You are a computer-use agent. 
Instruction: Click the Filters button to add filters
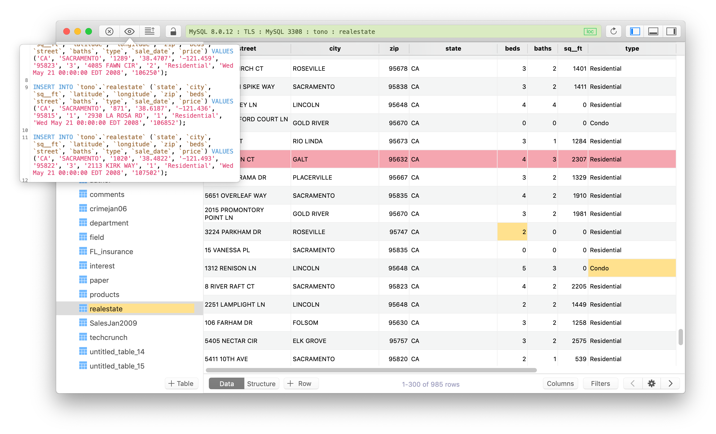[x=600, y=384]
